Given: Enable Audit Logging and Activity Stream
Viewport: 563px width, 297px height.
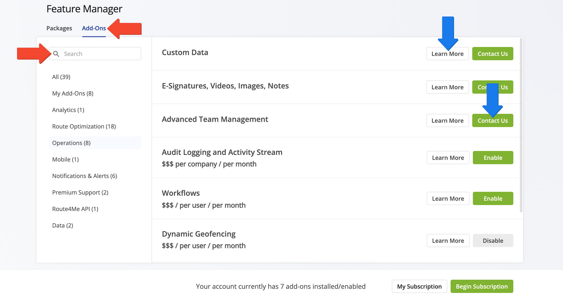Looking at the screenshot, I should [x=493, y=158].
